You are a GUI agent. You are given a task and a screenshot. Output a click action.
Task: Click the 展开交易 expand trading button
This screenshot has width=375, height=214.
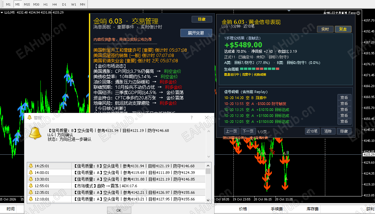click(196, 33)
